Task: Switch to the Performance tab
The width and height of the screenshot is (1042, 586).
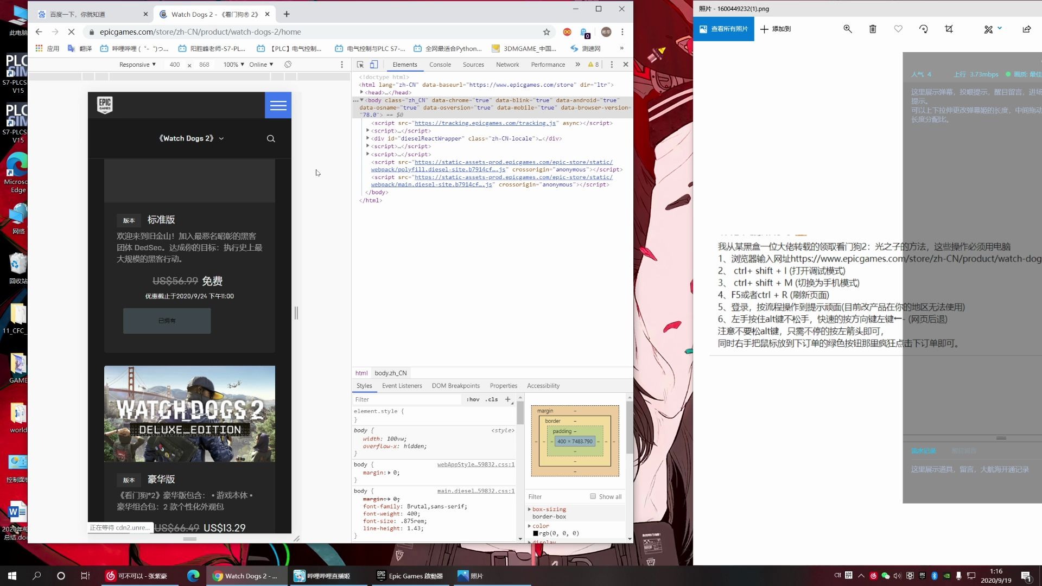Action: (x=548, y=65)
